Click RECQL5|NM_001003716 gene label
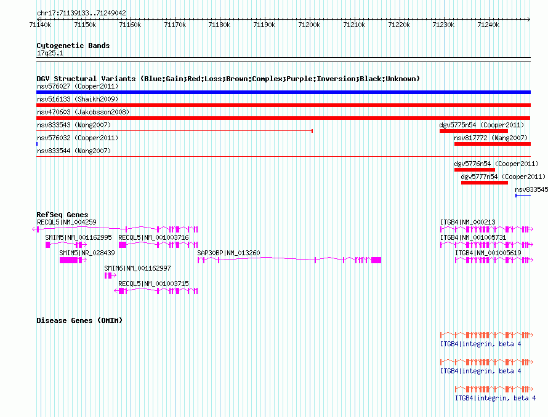This screenshot has height=417, width=548. [x=153, y=237]
